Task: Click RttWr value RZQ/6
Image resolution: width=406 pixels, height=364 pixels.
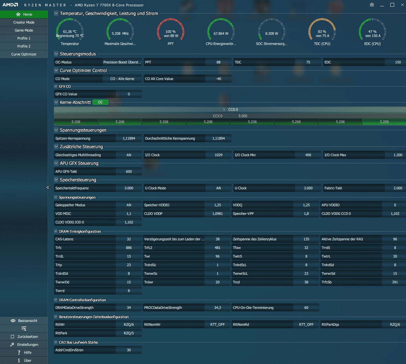Action: coord(129,324)
